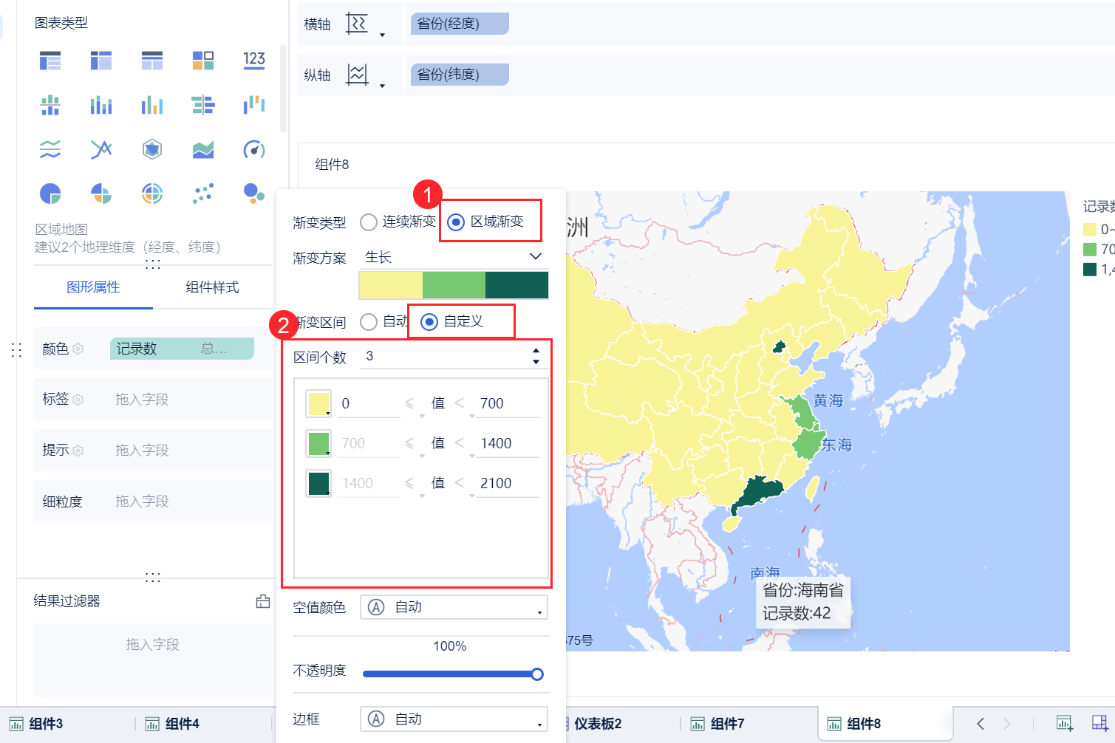Select the radar chart type
This screenshot has height=743, width=1115.
(x=152, y=150)
